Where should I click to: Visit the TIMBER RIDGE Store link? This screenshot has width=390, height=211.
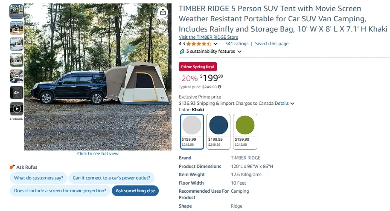point(208,38)
